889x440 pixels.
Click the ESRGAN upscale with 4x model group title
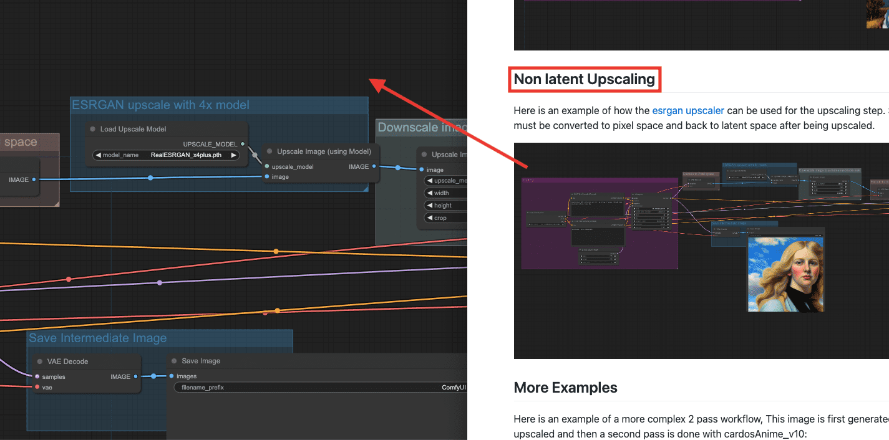[160, 105]
